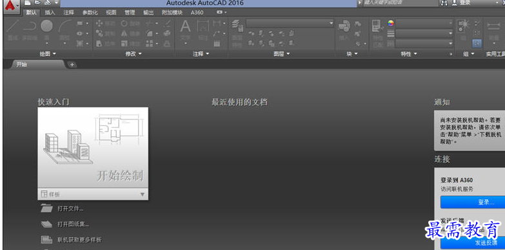Click the New drawing icon in quick access toolbar
Viewport: 505px width, 250px height.
(28, 3)
